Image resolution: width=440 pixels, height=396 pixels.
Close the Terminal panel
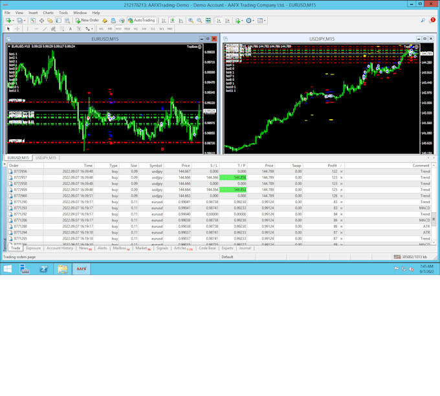[x=5, y=164]
